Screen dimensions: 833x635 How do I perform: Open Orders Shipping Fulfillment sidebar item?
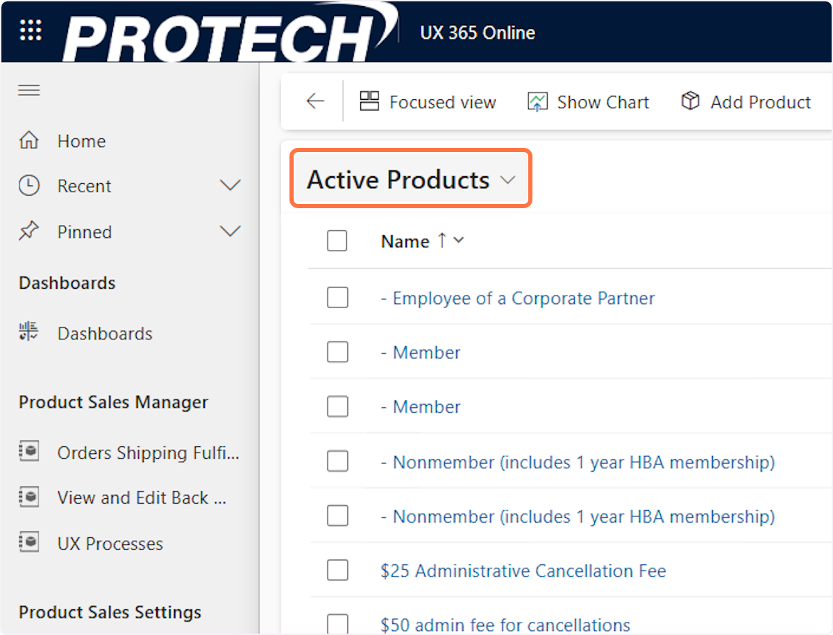(x=147, y=453)
